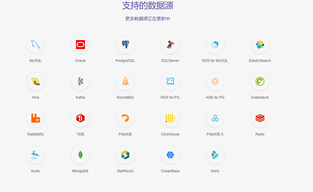Choose the blue OceanBase icon
Image resolution: width=313 pixels, height=192 pixels.
tap(170, 155)
